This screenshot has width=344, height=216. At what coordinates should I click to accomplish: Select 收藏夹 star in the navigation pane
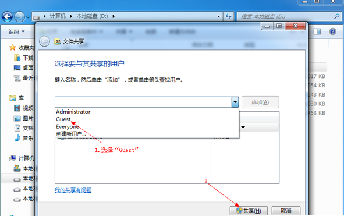coord(13,47)
